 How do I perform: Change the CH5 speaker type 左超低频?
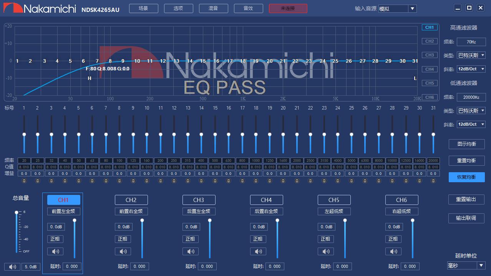click(334, 211)
